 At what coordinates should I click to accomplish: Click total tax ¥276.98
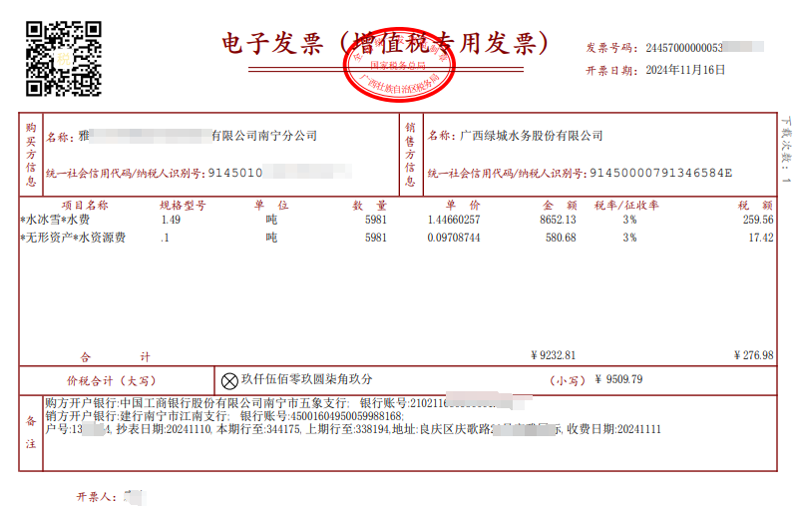click(753, 355)
